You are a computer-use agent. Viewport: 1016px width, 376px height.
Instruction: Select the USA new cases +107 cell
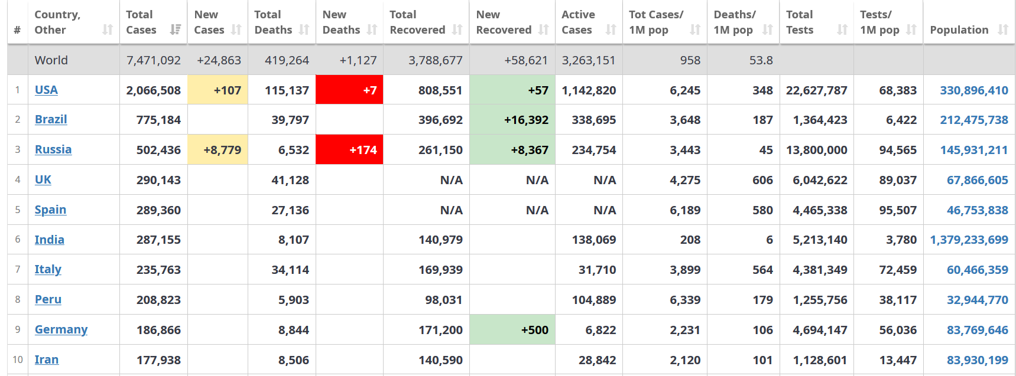(218, 90)
